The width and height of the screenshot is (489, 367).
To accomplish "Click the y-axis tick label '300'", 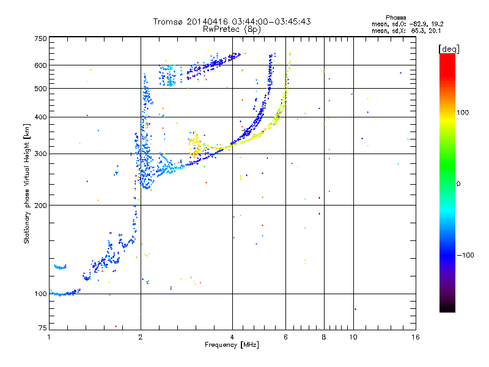I will [x=40, y=154].
